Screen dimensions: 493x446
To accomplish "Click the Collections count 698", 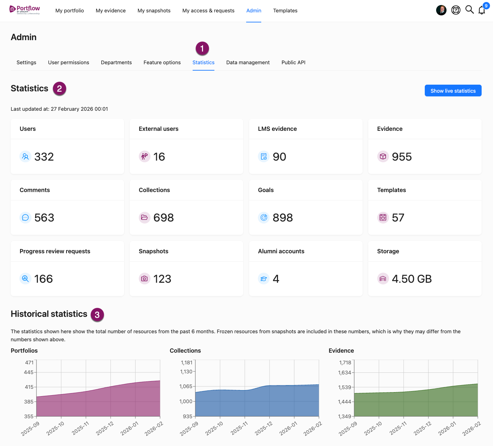I will (x=164, y=218).
